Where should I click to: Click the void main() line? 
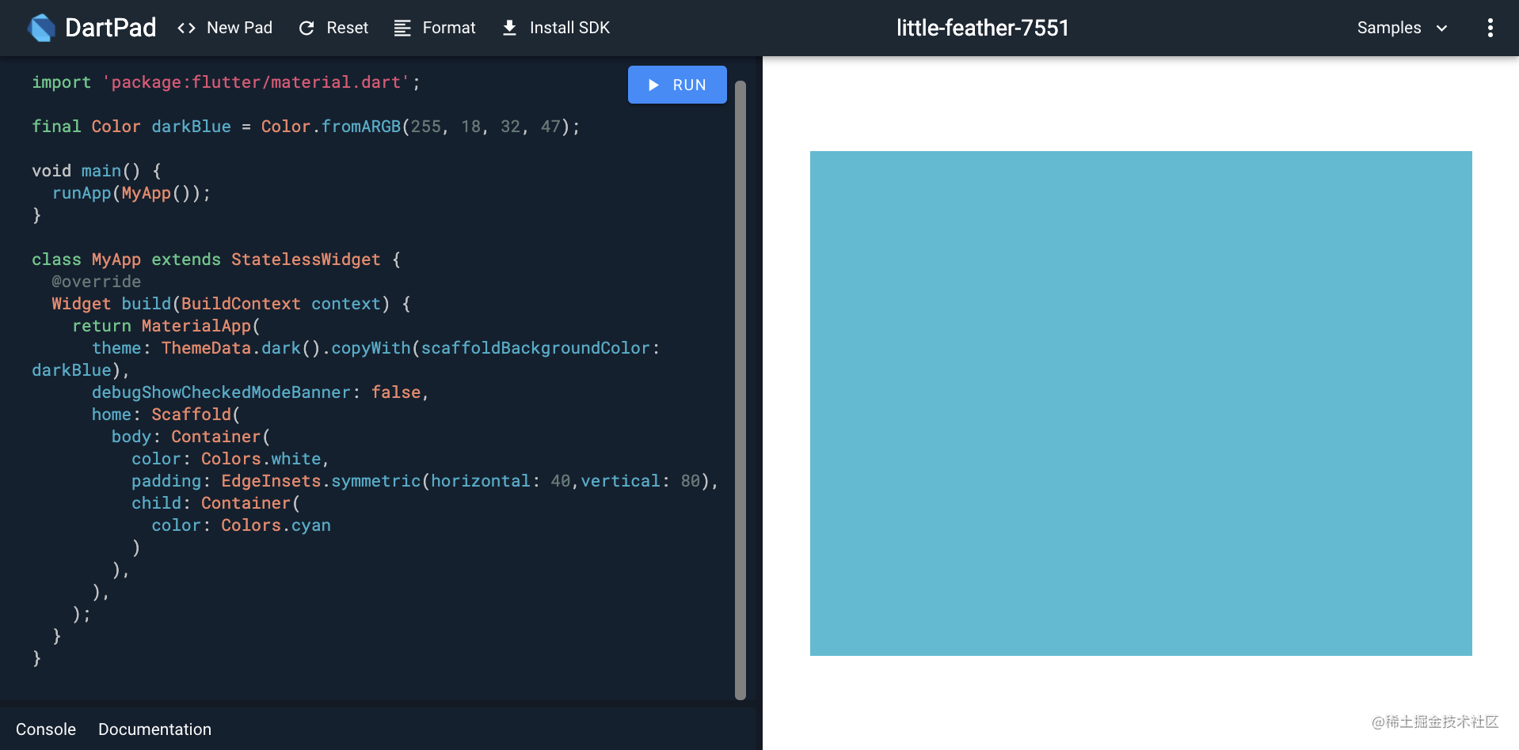97,171
